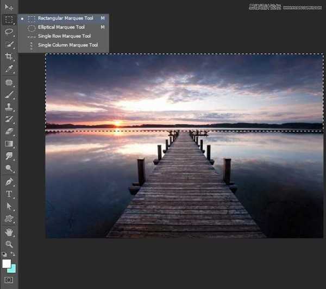Viewport: 326px width, 289px height.
Task: Toggle Quick Mask mode
Action: point(9,279)
